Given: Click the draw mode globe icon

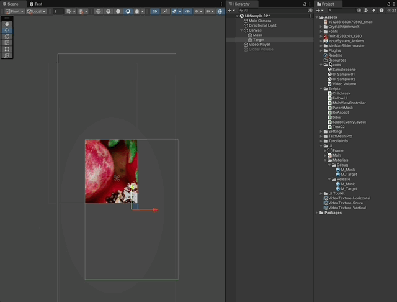Looking at the screenshot, I should click(99, 11).
